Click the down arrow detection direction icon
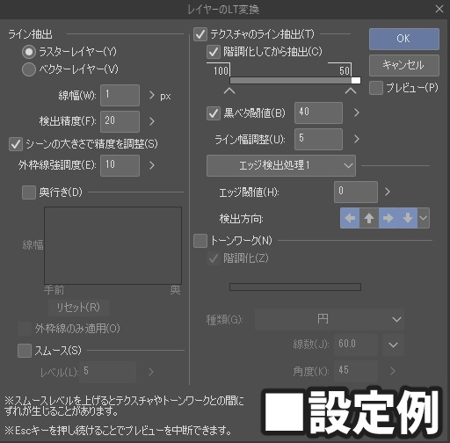This screenshot has width=450, height=443. 408,218
